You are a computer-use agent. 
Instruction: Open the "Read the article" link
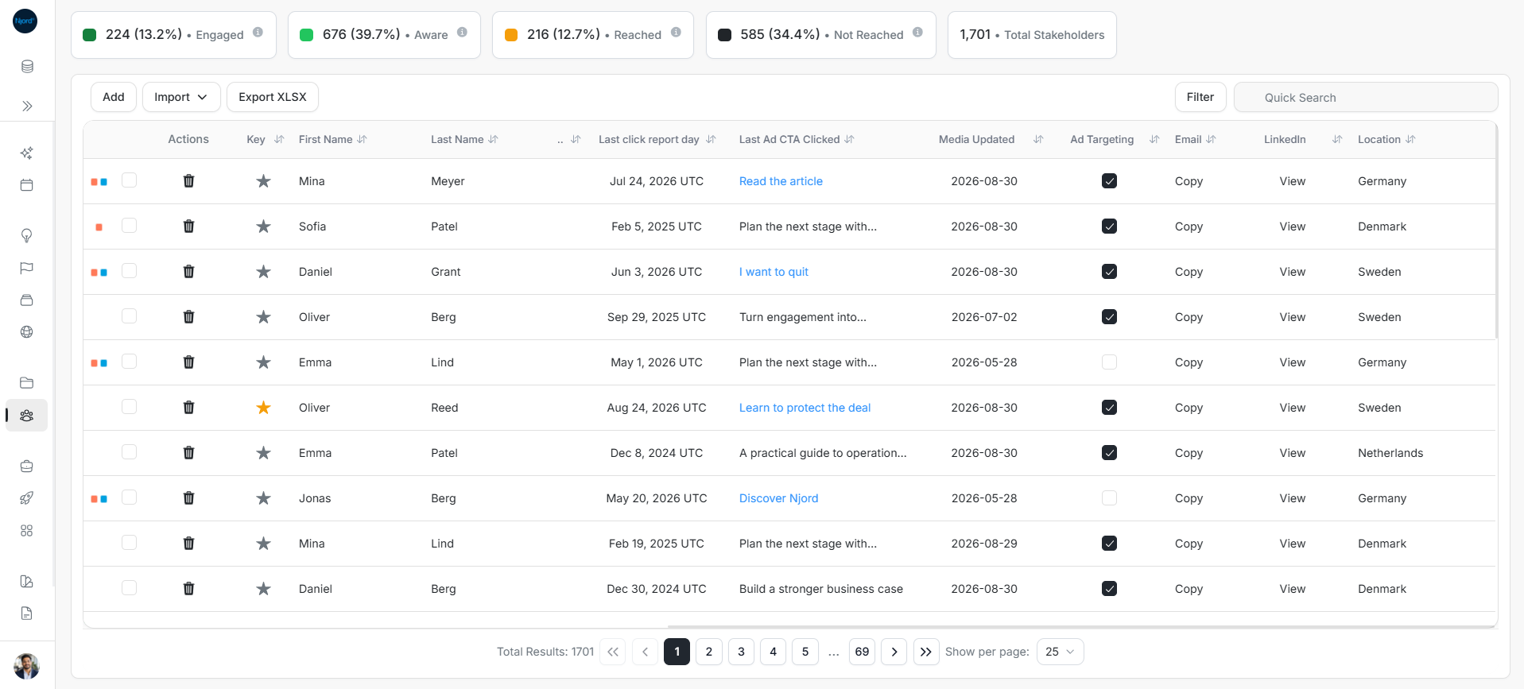(x=781, y=181)
